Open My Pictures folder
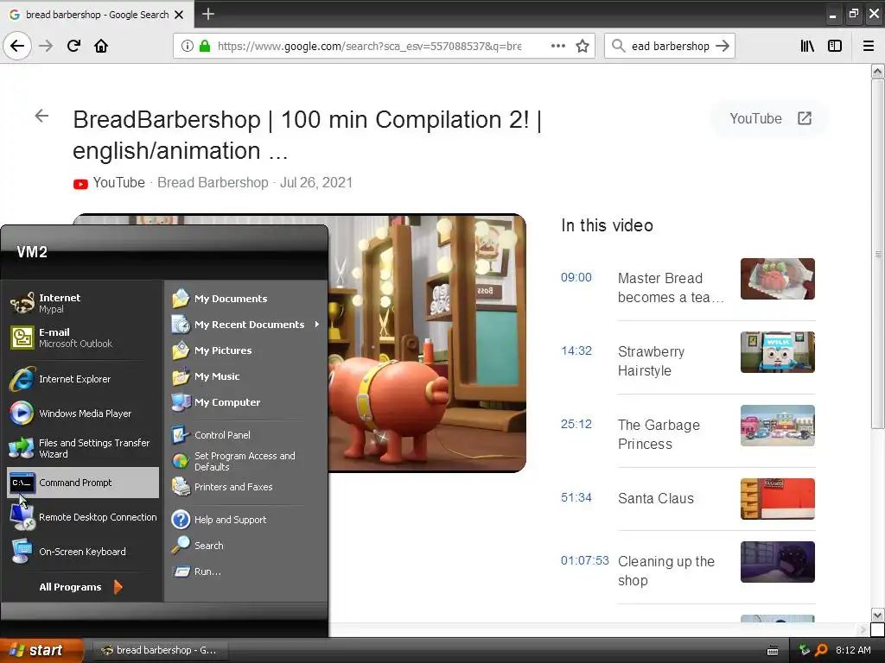Screen dimensions: 885x663 (x=246, y=350)
